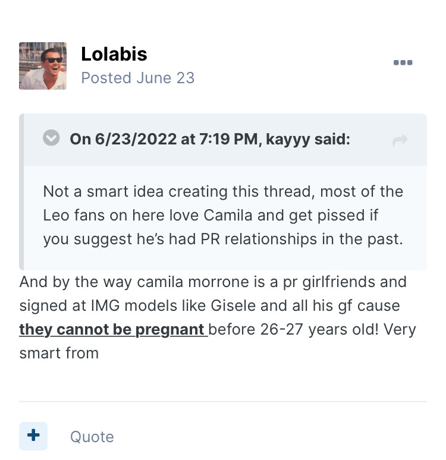This screenshot has height=460, width=446.
Task: Open the Lolabis profile via username
Action: tap(114, 54)
